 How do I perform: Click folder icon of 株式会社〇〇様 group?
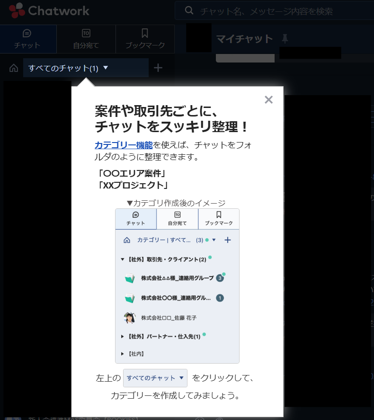click(x=130, y=298)
